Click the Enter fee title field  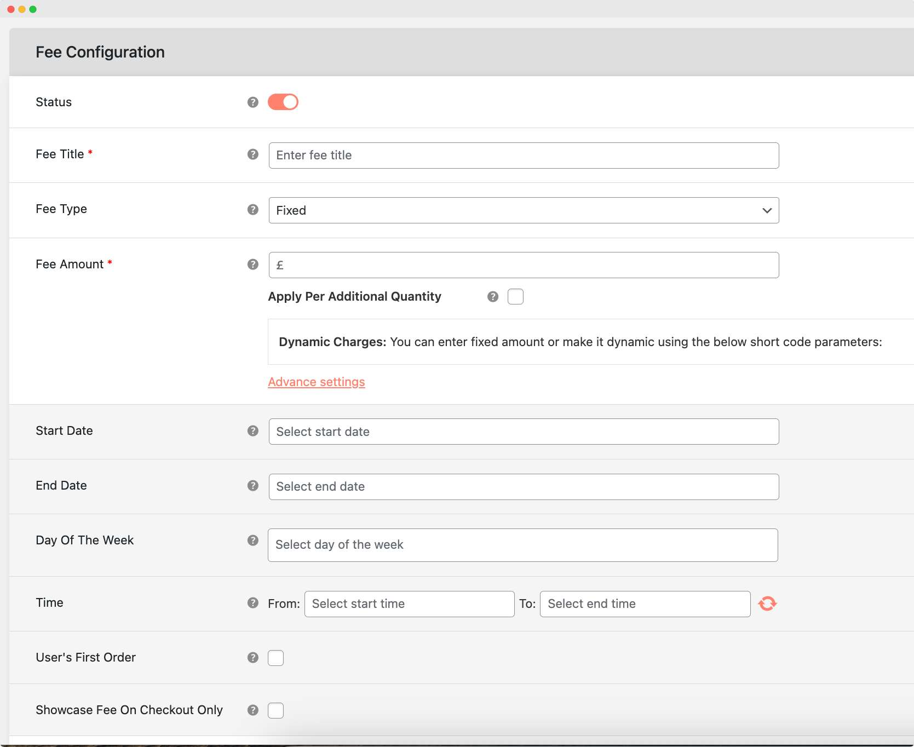tap(524, 156)
